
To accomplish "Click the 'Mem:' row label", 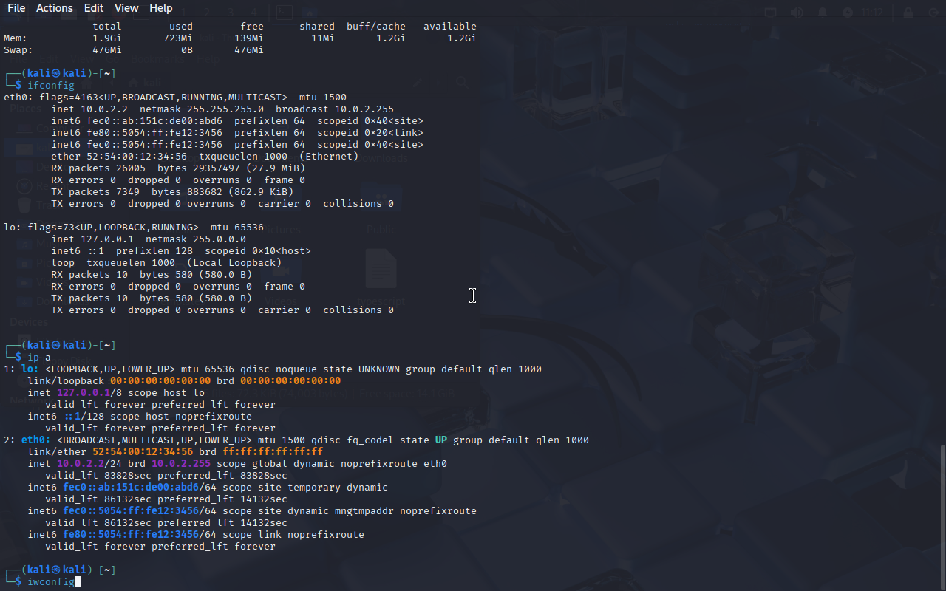I will click(16, 38).
